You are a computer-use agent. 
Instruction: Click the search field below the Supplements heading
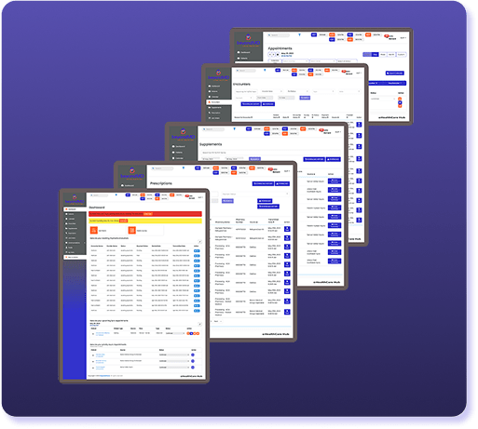coord(270,153)
